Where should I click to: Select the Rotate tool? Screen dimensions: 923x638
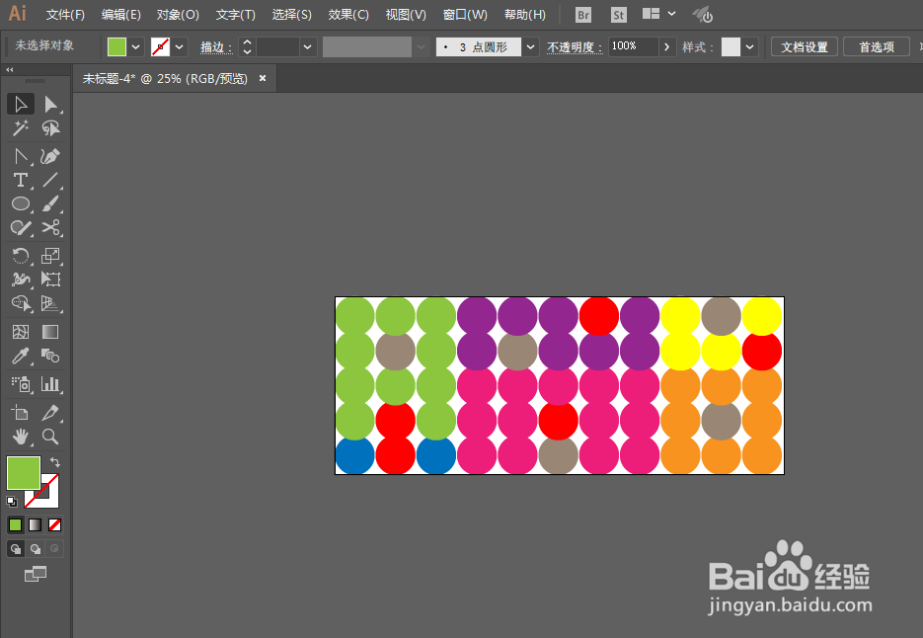coord(21,256)
